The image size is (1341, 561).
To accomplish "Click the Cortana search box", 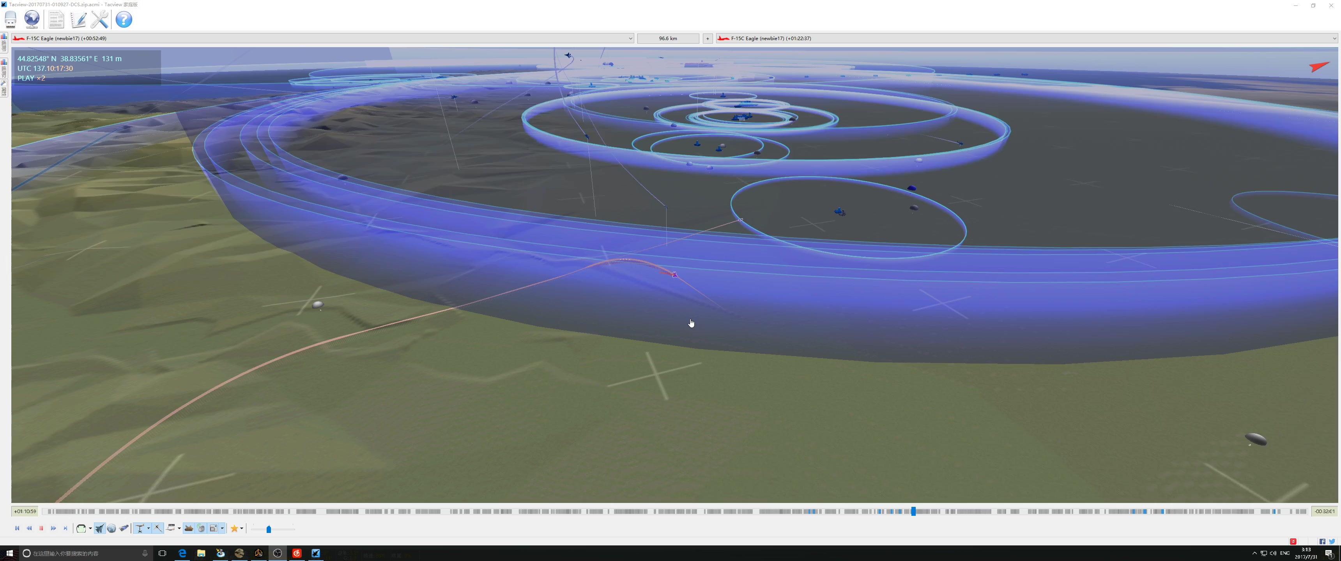I will [86, 553].
